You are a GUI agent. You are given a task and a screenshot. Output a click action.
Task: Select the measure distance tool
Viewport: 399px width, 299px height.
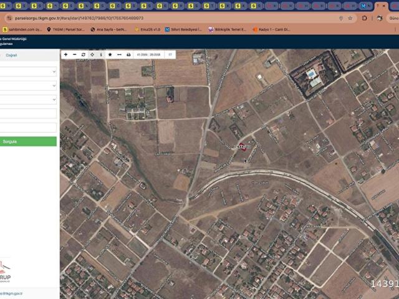[x=119, y=55]
